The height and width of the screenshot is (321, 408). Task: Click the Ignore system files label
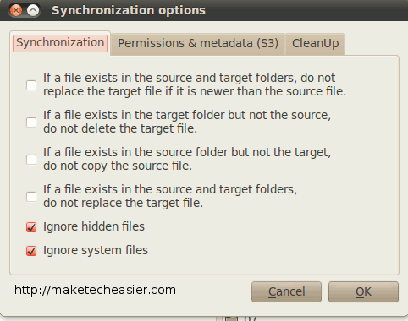click(96, 250)
